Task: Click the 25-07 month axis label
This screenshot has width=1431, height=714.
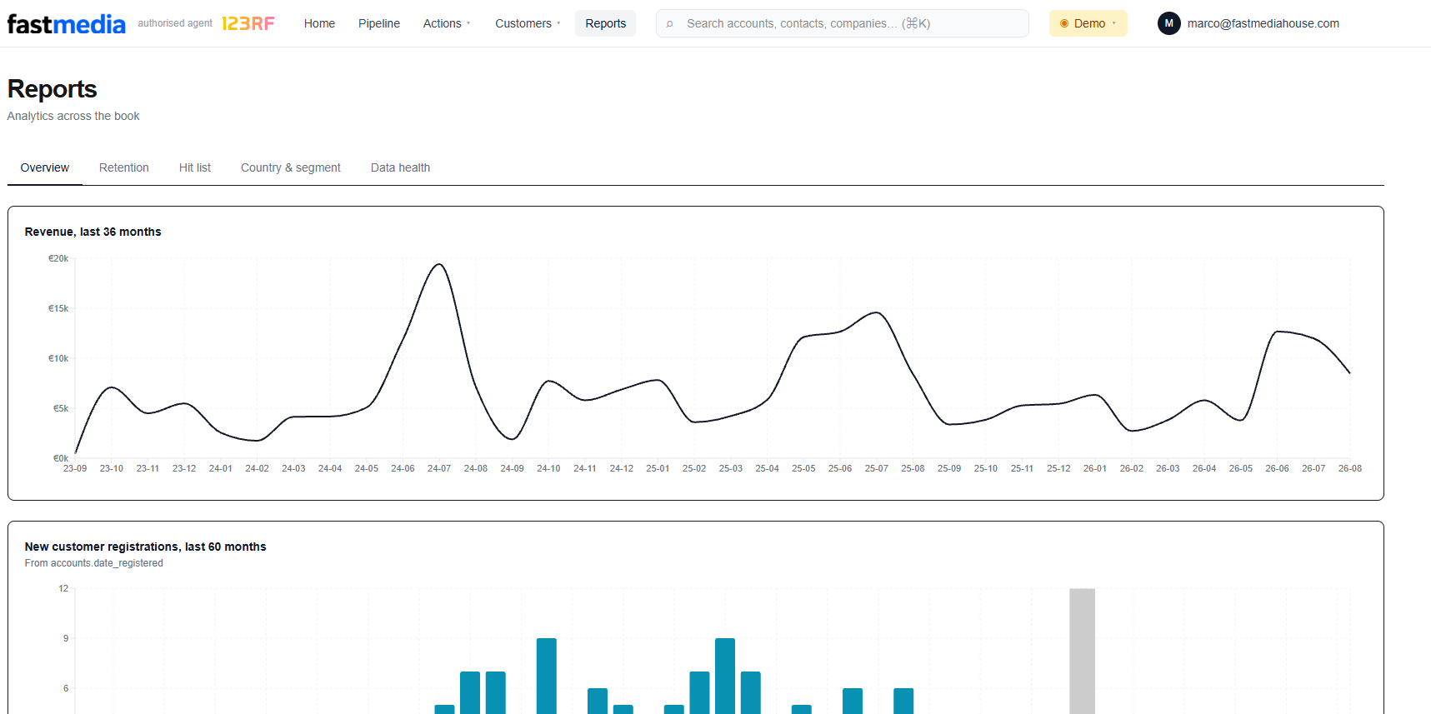Action: coord(876,468)
